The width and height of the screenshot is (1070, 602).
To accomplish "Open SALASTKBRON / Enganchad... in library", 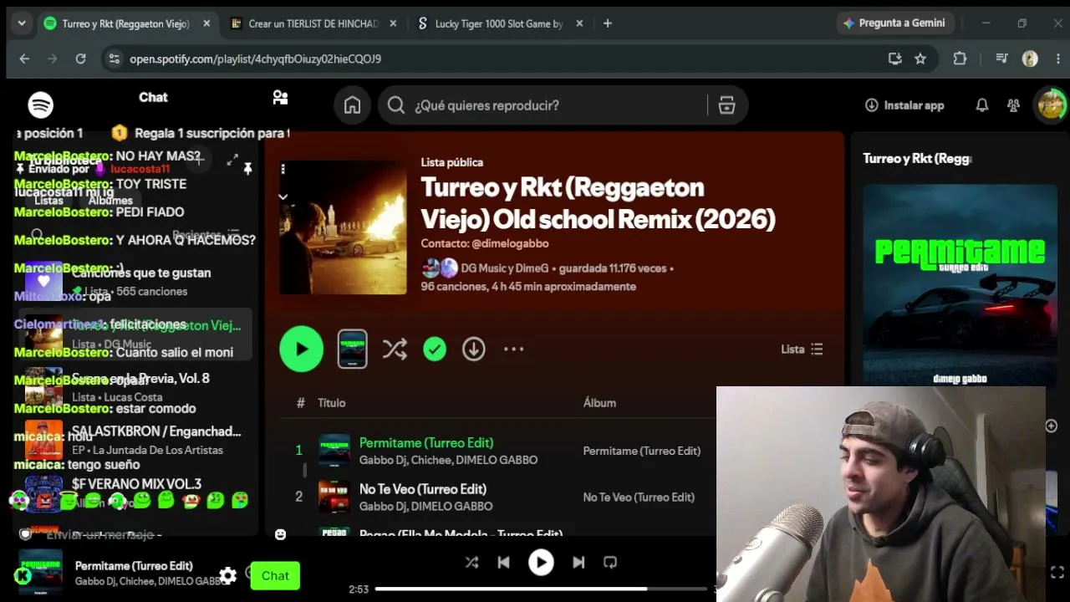I will (135, 440).
